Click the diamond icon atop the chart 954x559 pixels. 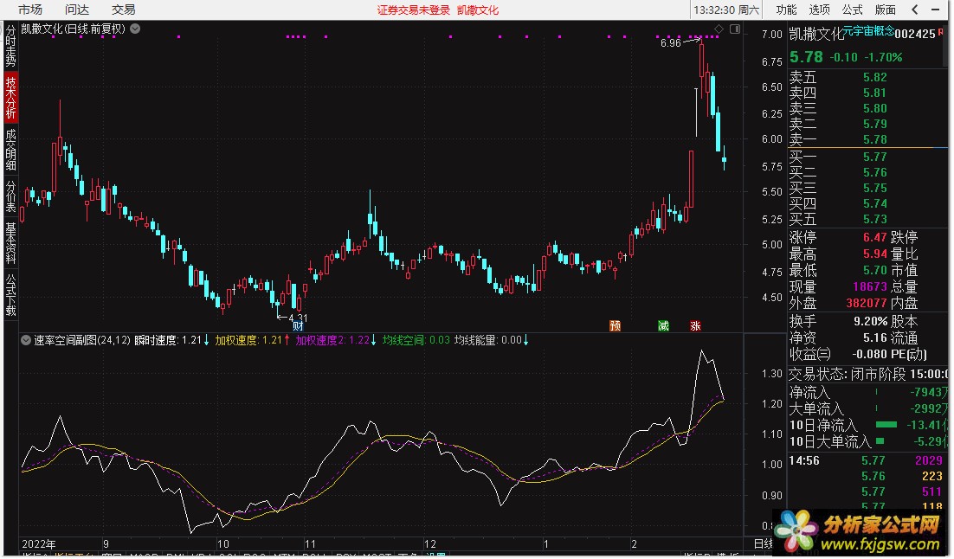click(719, 29)
